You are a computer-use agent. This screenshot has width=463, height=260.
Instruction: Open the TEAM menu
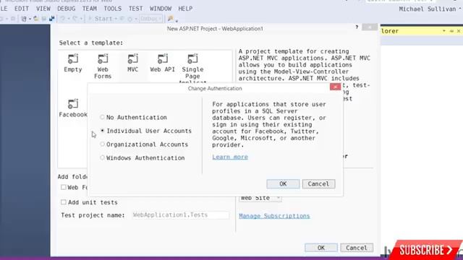pyautogui.click(x=90, y=9)
